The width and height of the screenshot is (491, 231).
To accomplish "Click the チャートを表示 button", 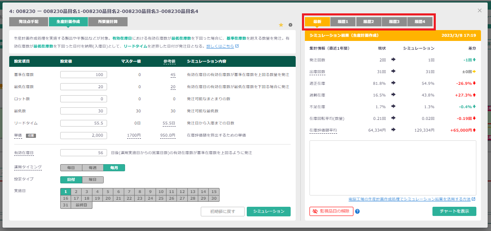I will [454, 211].
